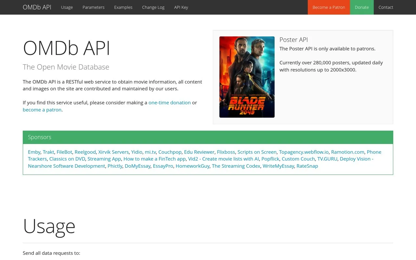This screenshot has height=260, width=416.
Task: Click the Sponsors panel header
Action: click(208, 137)
